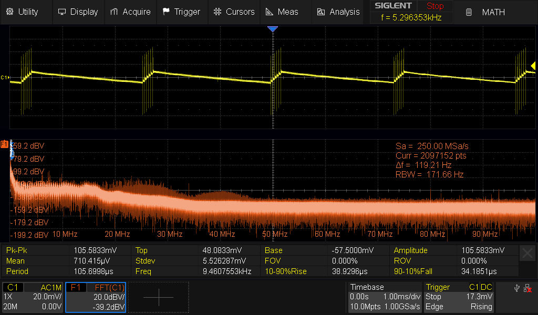Click the USB connection status icon
The height and width of the screenshot is (315, 538).
(516, 288)
